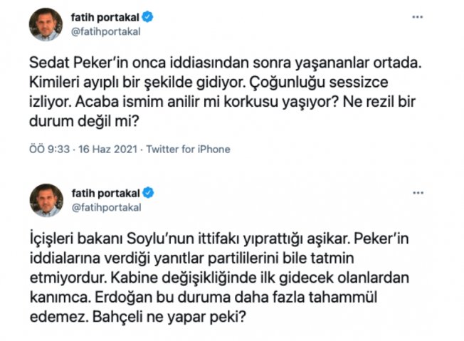464x341 pixels.
Task: Click the second tweet text about İçişleri bakanı Soylu
Action: pyautogui.click(x=219, y=278)
